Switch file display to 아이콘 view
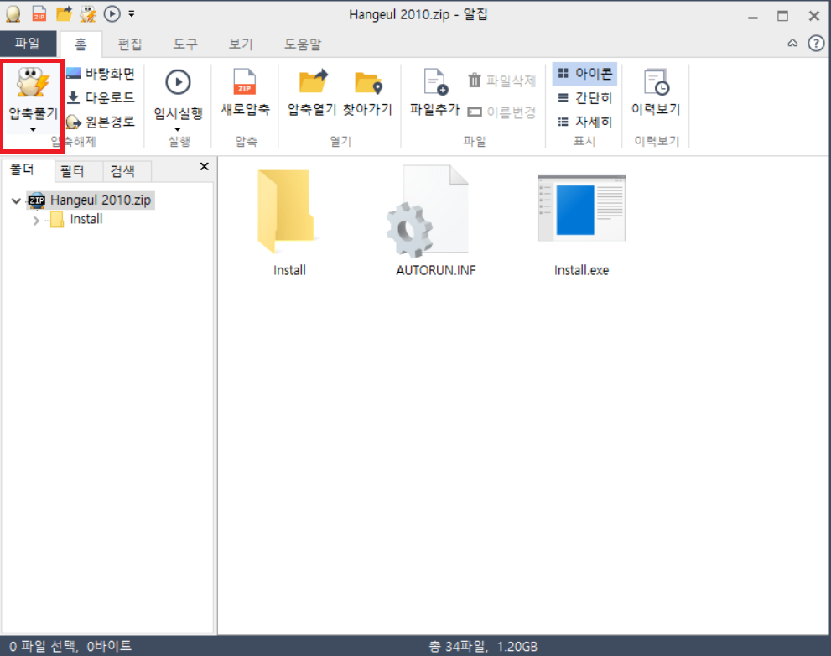 [584, 74]
